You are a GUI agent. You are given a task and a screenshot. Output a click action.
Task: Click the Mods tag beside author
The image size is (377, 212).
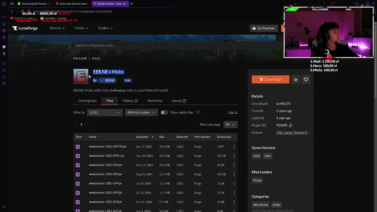click(128, 80)
